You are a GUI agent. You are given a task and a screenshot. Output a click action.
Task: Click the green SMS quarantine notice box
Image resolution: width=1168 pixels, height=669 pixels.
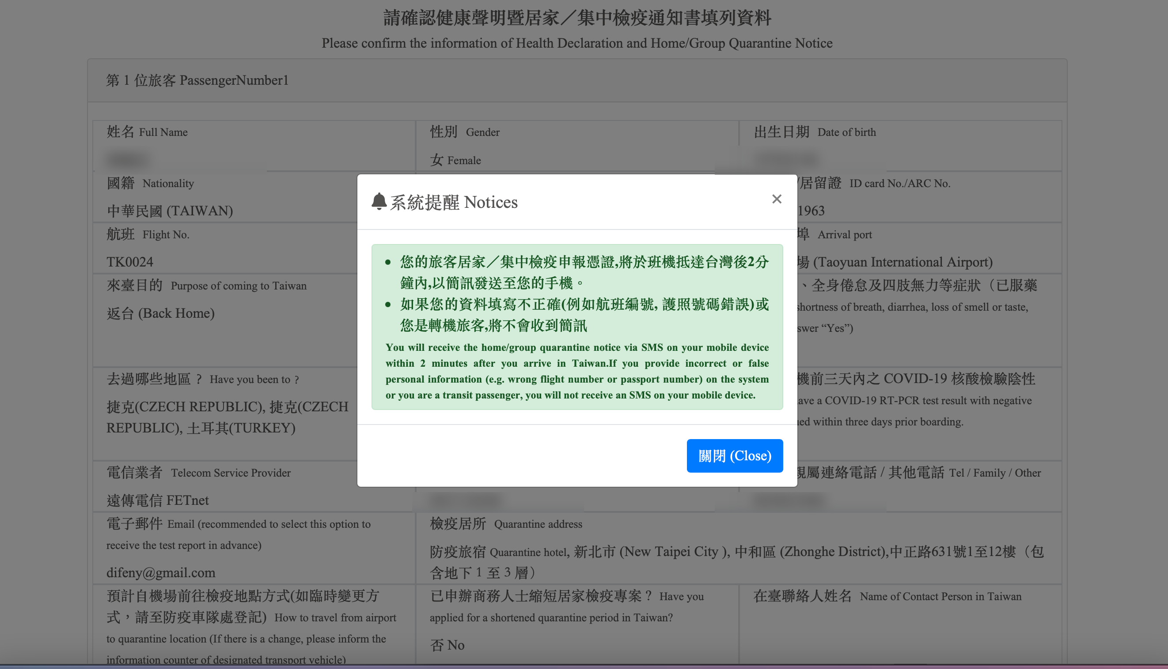[576, 327]
